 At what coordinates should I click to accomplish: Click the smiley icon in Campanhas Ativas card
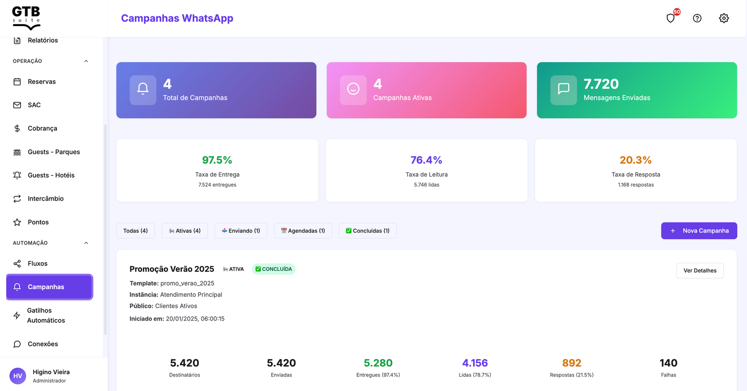353,90
